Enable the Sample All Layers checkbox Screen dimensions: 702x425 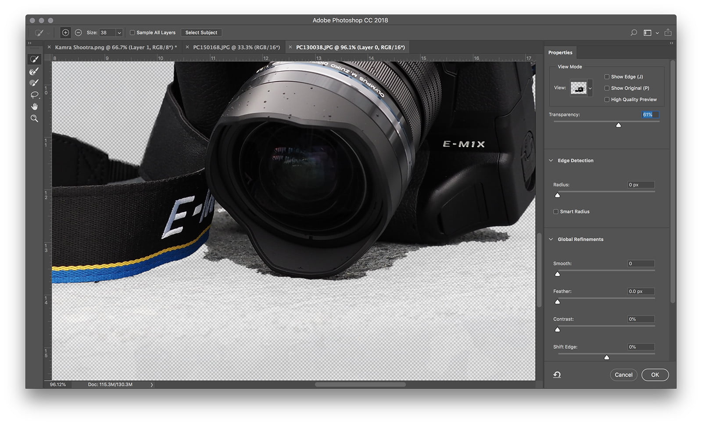coord(132,32)
